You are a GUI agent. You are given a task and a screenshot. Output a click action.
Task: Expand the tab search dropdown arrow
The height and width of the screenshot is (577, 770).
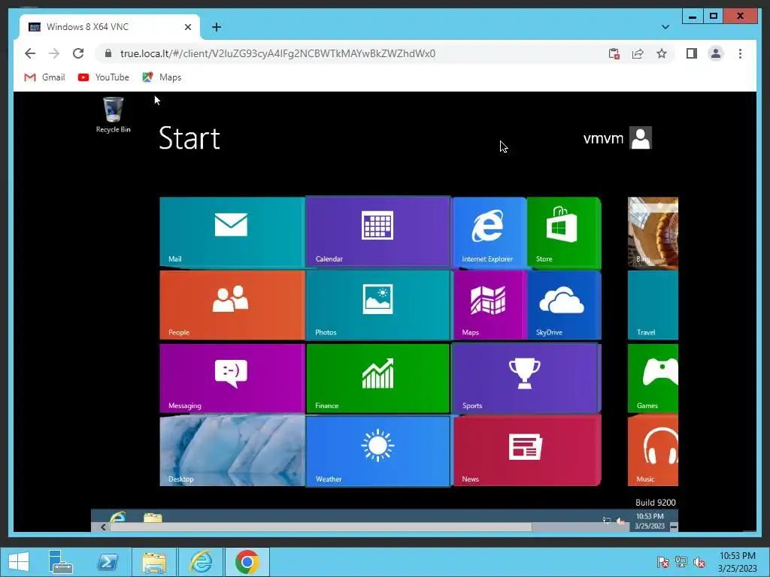[665, 27]
